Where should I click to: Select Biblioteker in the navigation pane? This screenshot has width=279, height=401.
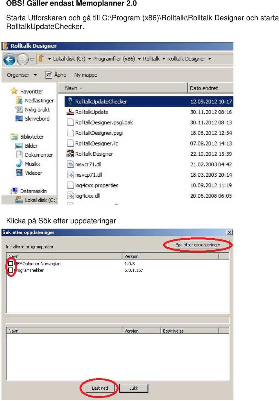(x=32, y=137)
